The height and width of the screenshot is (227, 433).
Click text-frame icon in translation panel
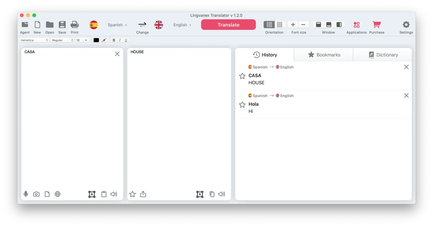(x=200, y=194)
